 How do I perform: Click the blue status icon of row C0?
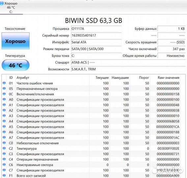pyautogui.click(x=4, y=143)
